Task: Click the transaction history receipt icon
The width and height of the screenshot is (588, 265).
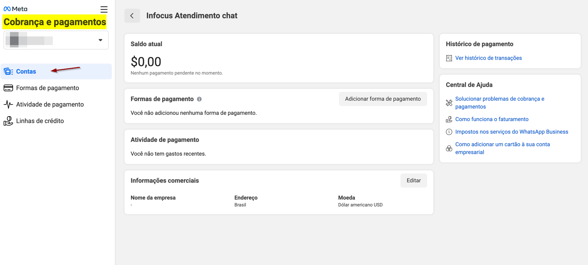Action: tap(449, 58)
